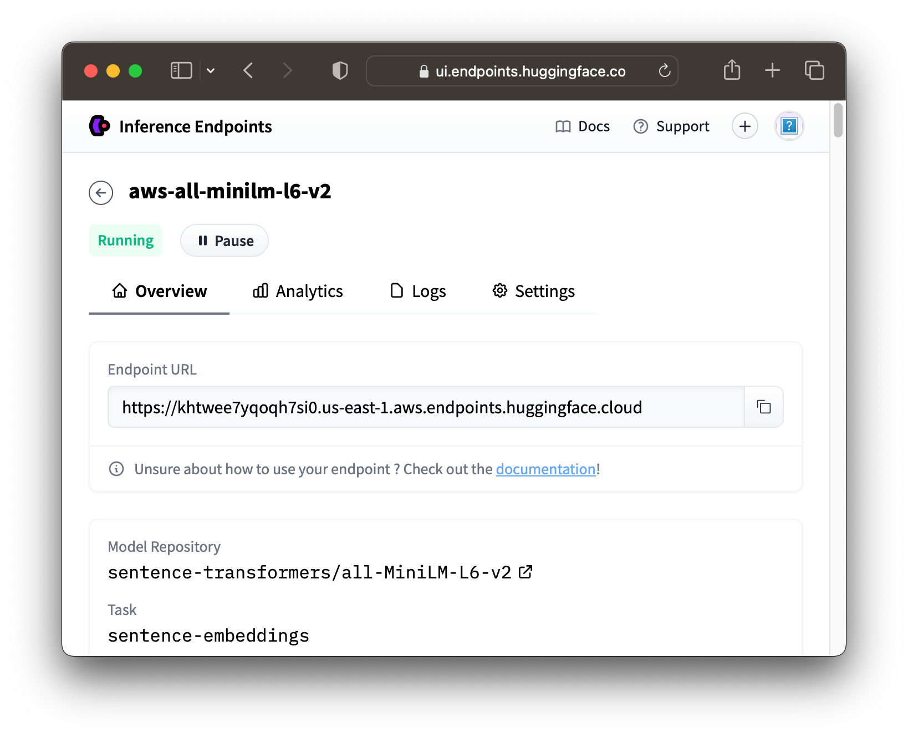
Task: Return to endpoints list with back arrow circle
Action: (101, 193)
